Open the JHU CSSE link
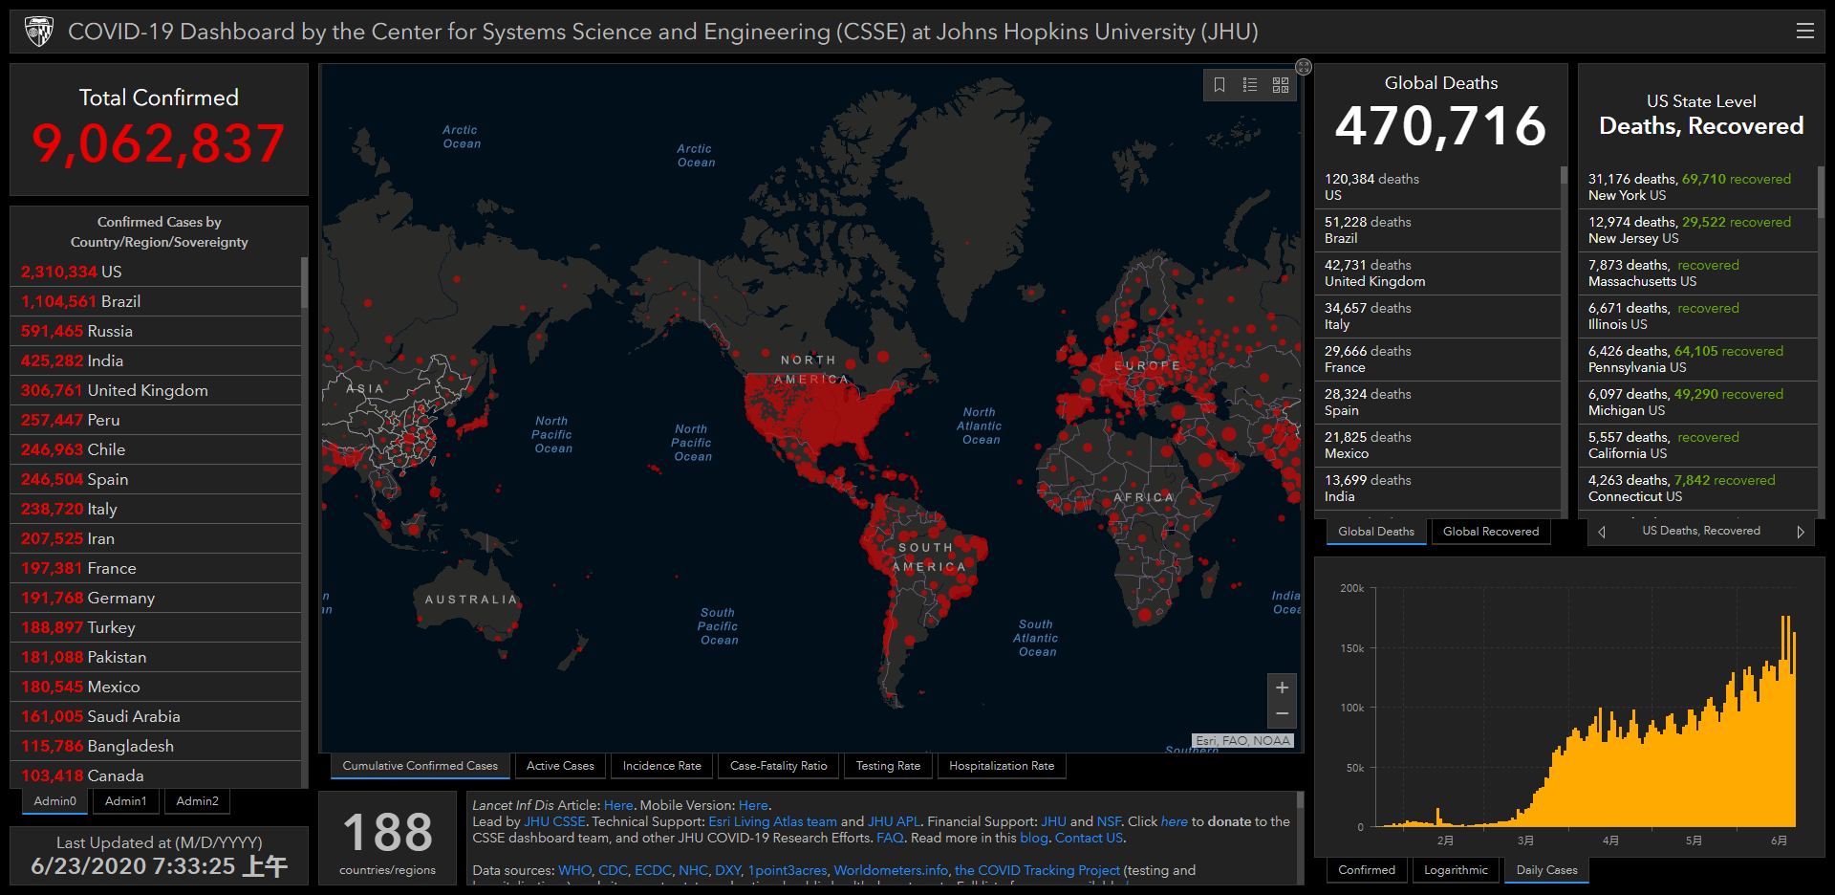The height and width of the screenshot is (895, 1835). 554,821
